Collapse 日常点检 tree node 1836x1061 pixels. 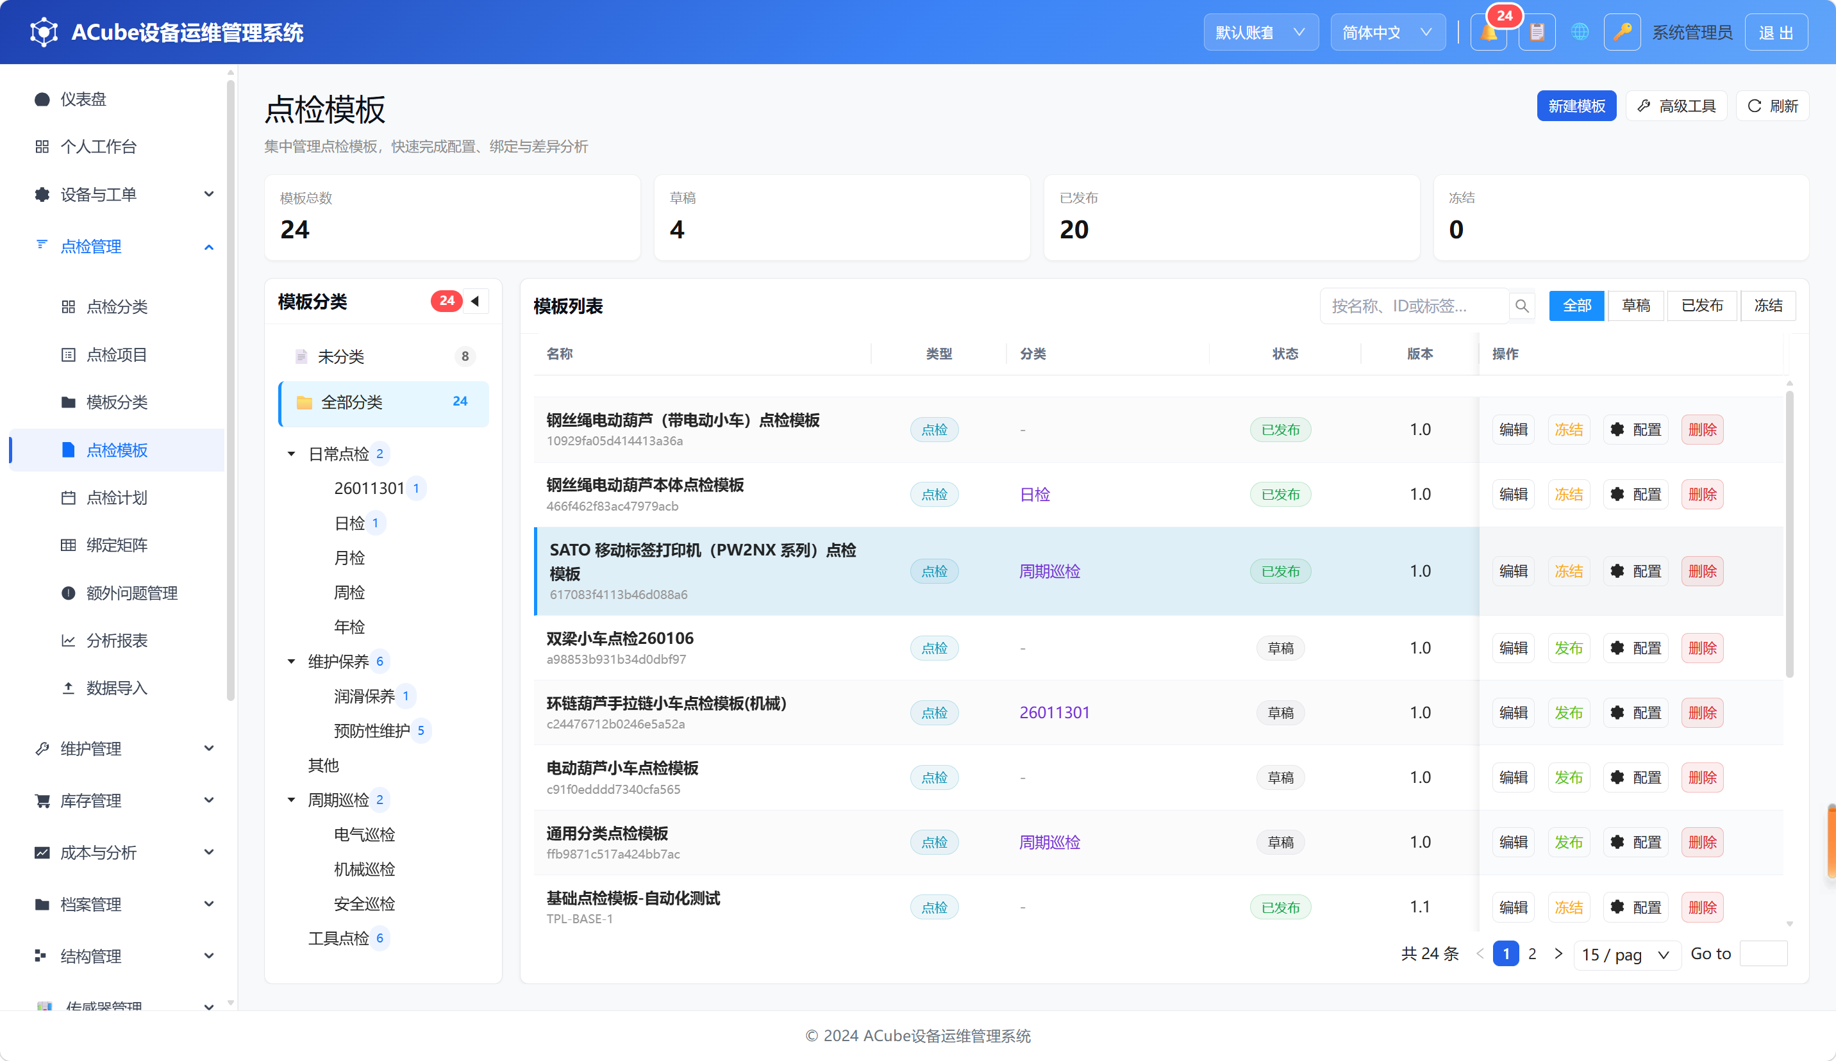tap(292, 454)
